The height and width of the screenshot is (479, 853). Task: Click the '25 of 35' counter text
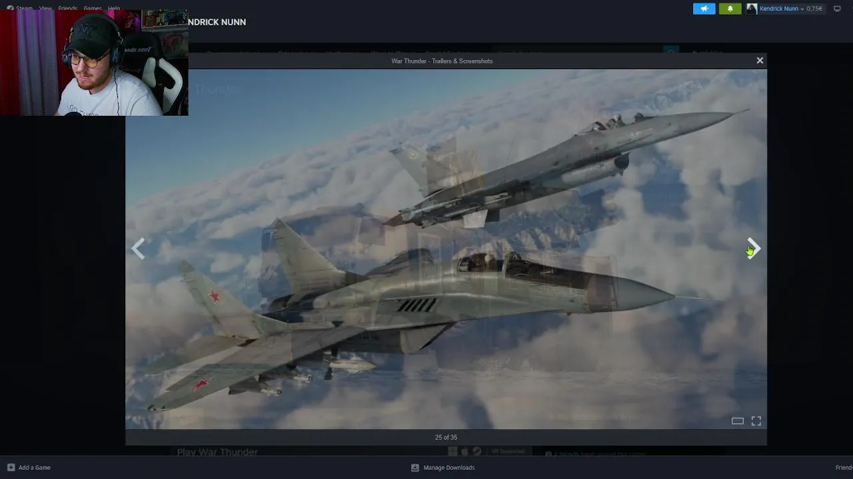tap(446, 437)
